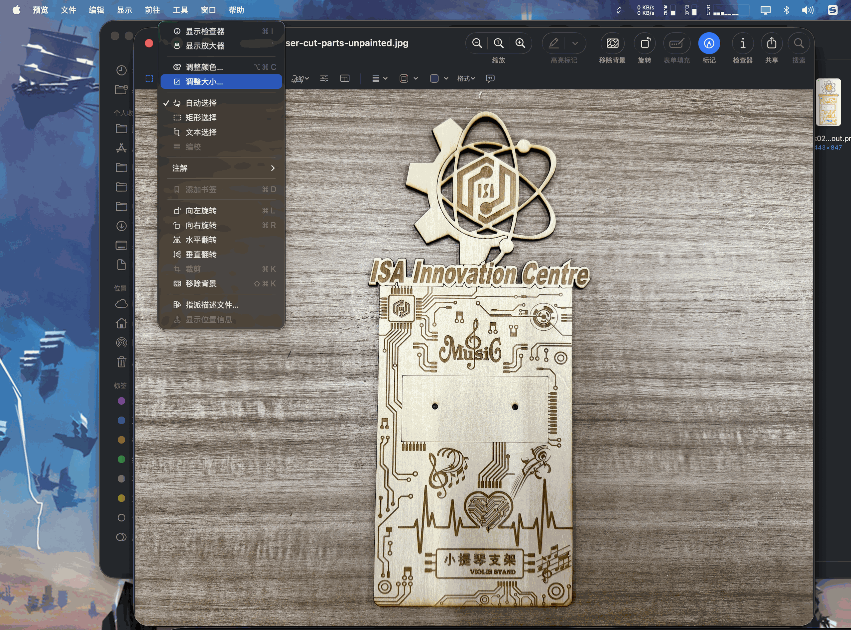The image size is (851, 630).
Task: Click 移除背景 in the Tools menu
Action: [221, 284]
